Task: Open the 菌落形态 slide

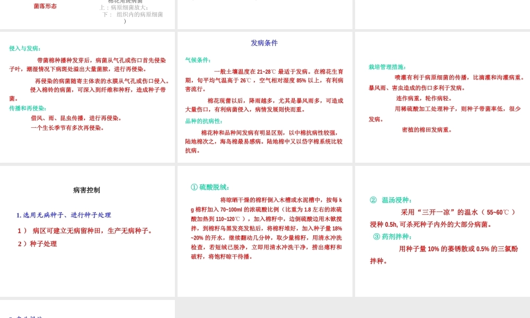Action: click(87, 14)
